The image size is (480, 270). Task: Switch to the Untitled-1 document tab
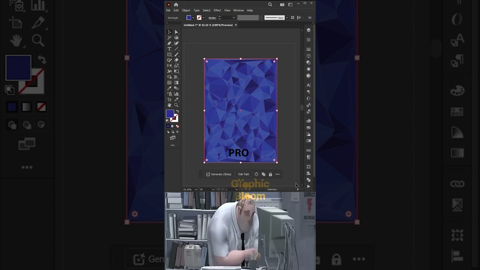(x=208, y=25)
